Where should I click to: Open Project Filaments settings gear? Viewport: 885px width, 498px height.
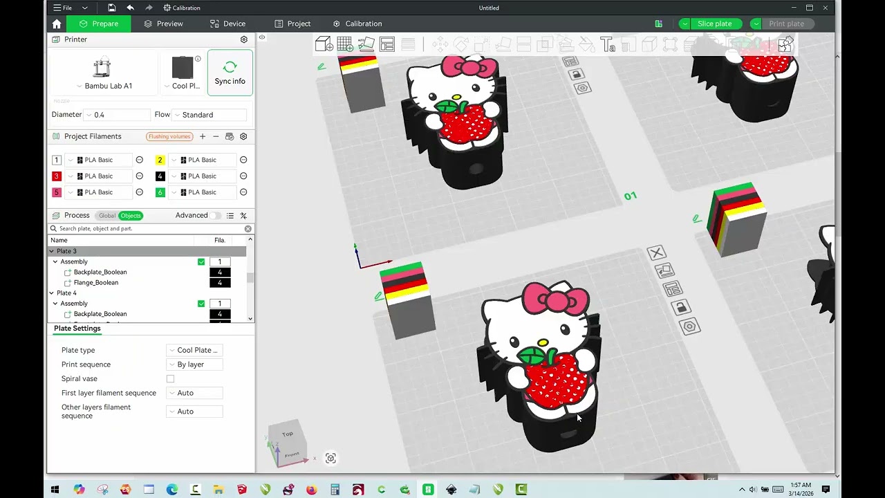coord(243,136)
